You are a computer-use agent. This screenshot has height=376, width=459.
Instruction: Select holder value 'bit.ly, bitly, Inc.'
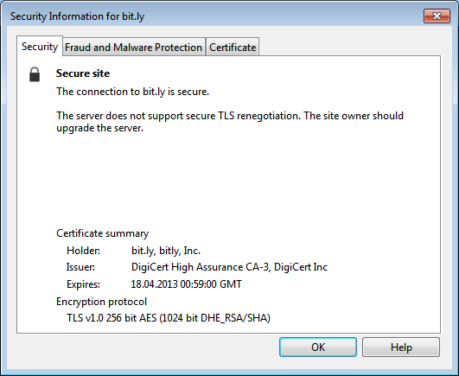click(166, 251)
